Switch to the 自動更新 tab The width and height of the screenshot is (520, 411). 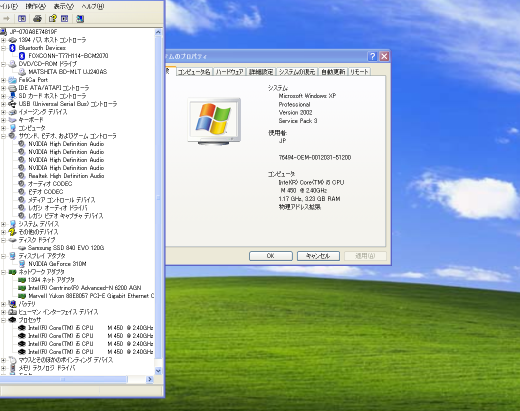click(x=333, y=71)
